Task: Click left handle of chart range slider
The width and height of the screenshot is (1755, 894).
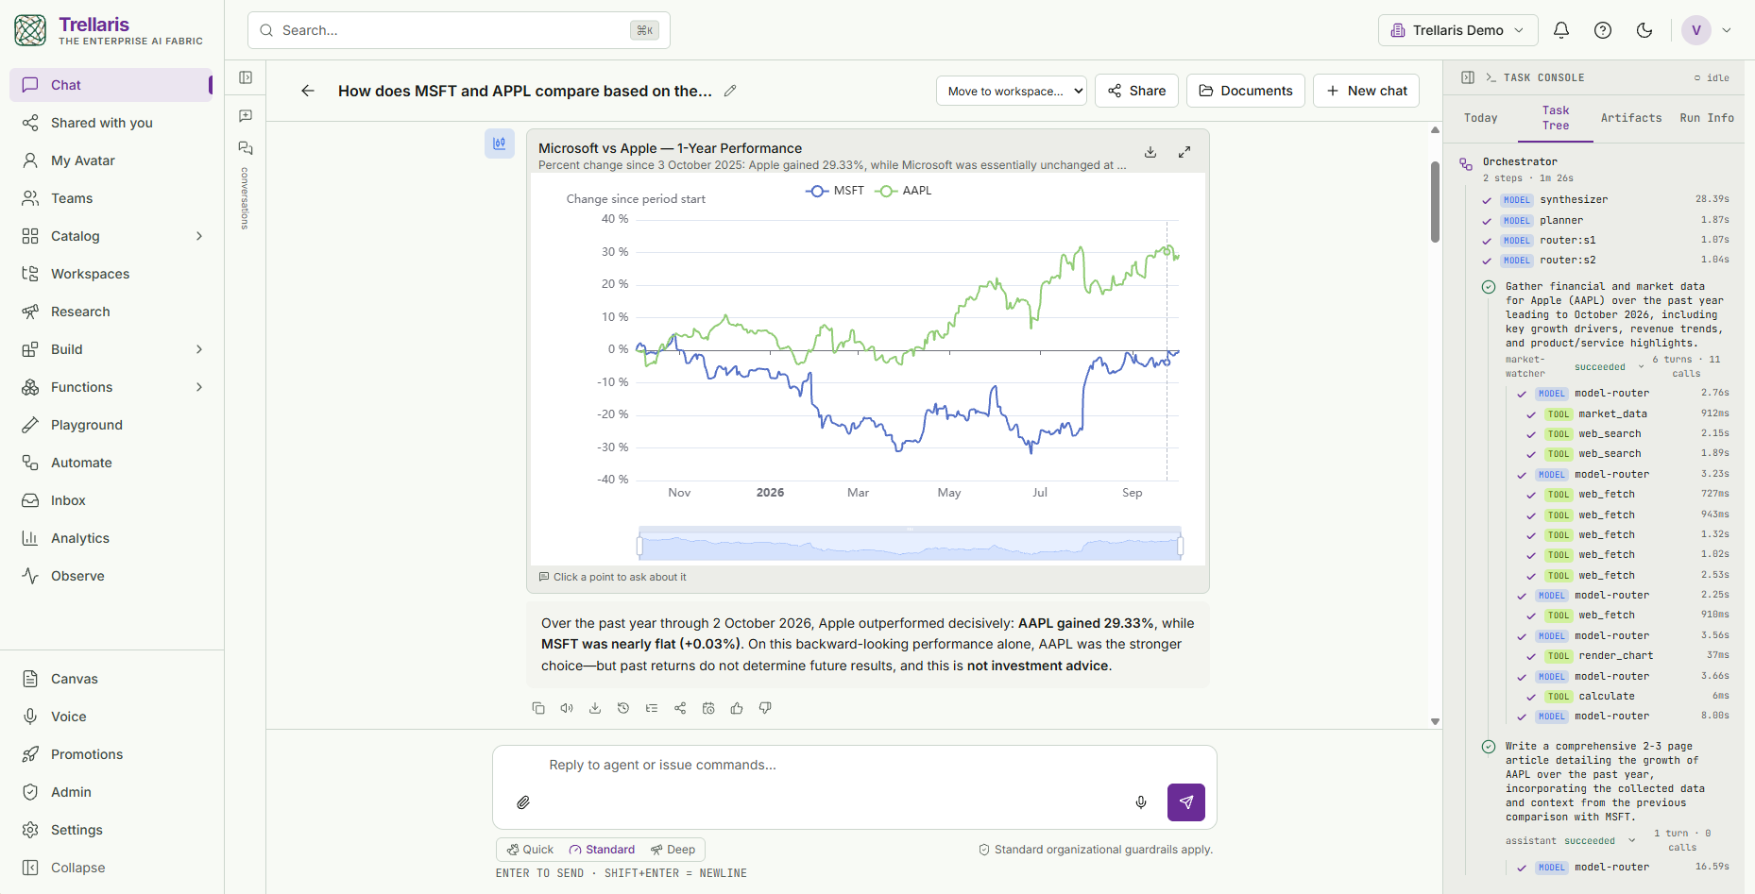Action: point(639,546)
